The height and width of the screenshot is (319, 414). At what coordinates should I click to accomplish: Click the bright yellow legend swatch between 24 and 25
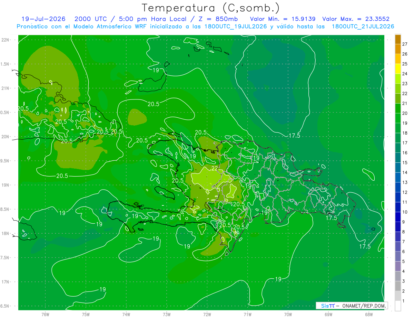pyautogui.click(x=398, y=69)
